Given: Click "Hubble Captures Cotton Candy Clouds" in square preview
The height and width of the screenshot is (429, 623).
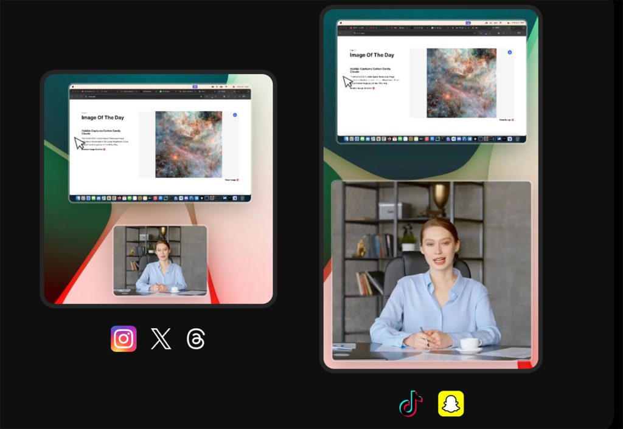Looking at the screenshot, I should 101,132.
